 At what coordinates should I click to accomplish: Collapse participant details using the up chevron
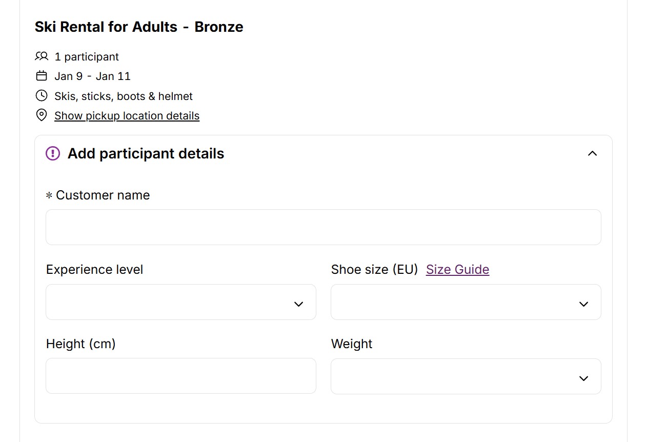click(592, 153)
